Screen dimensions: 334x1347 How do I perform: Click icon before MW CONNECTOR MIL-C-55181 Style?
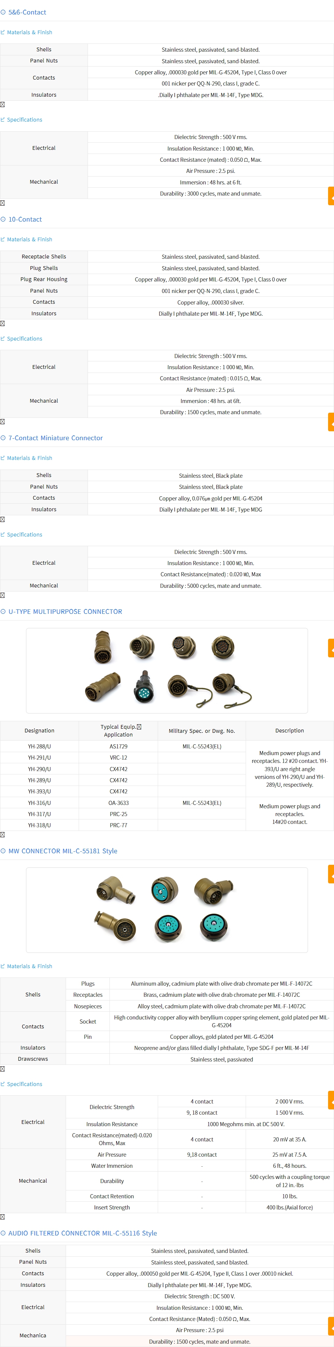click(x=3, y=851)
